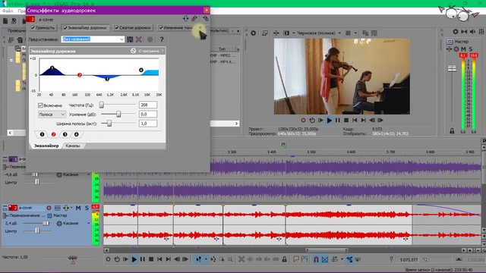Viewport: 486px width, 273px height.
Task: Open Полоса filter type dropdown
Action: coord(52,115)
